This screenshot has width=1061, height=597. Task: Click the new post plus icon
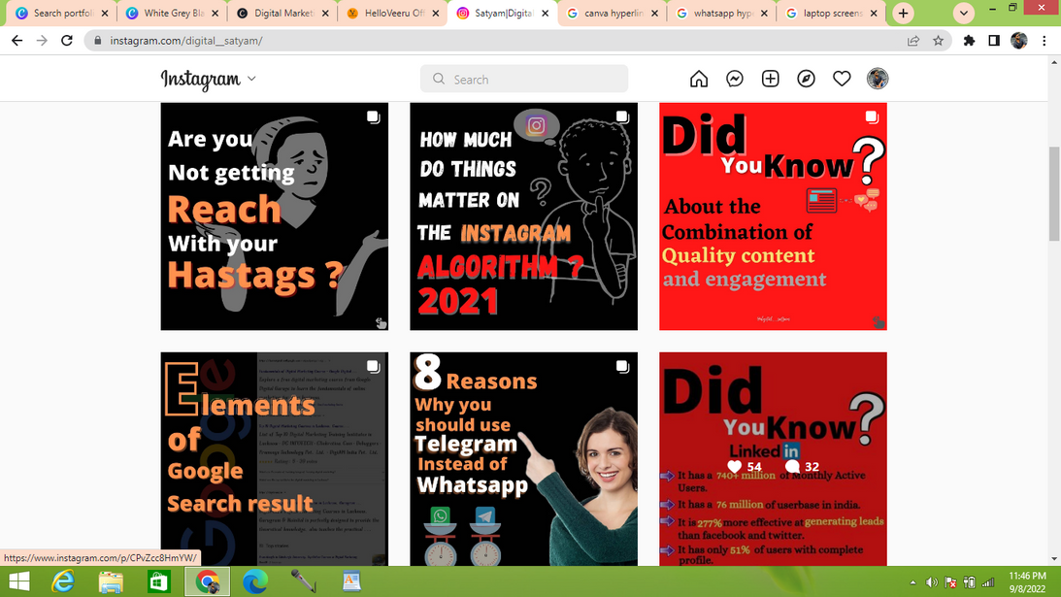tap(771, 80)
